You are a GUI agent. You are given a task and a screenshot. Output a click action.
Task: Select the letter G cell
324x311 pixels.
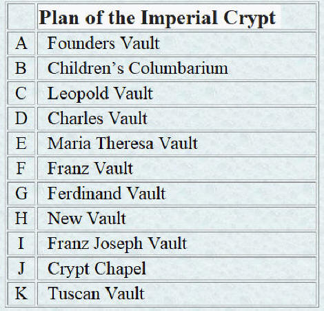pos(21,193)
